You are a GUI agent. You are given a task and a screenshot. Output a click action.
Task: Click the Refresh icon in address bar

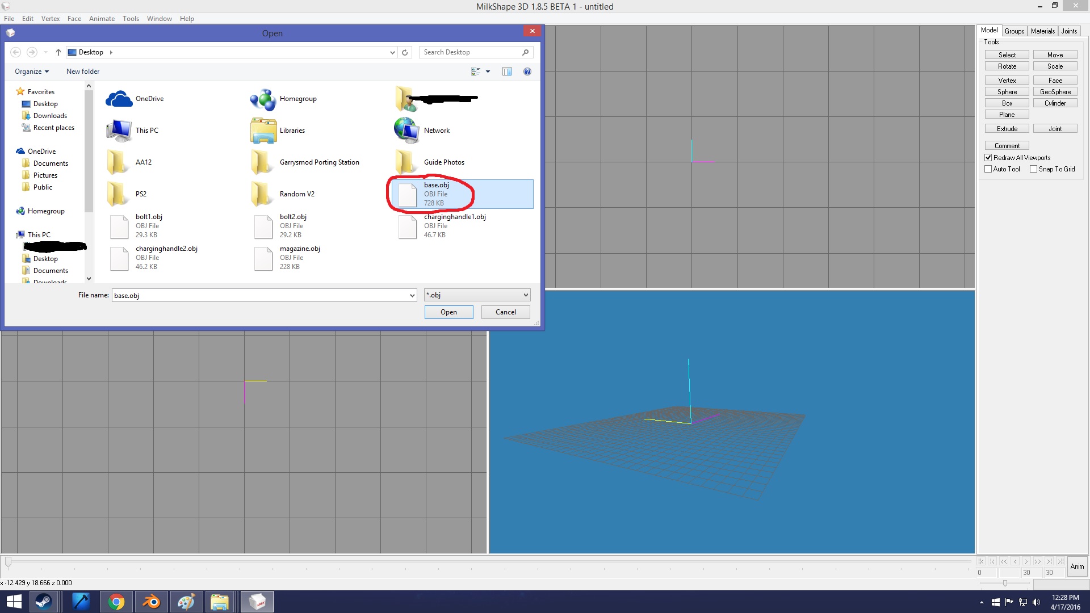click(x=405, y=52)
